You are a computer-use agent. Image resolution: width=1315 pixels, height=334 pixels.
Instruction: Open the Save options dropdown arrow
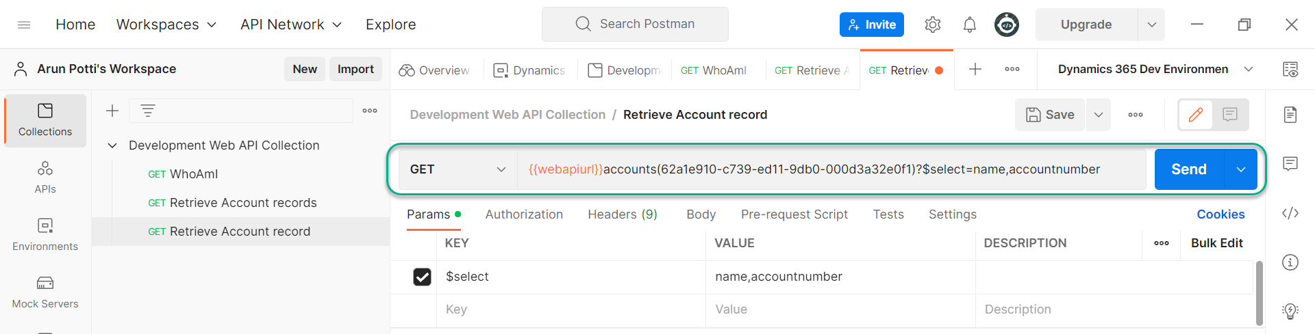click(x=1098, y=115)
